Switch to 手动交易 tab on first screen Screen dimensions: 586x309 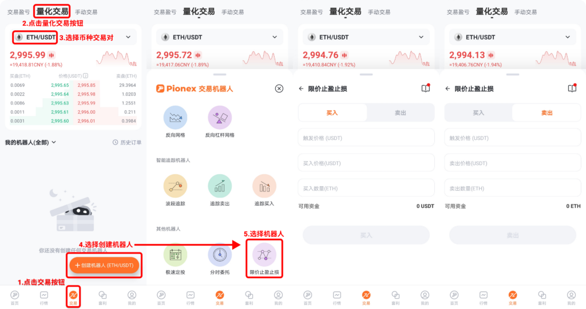tap(86, 12)
